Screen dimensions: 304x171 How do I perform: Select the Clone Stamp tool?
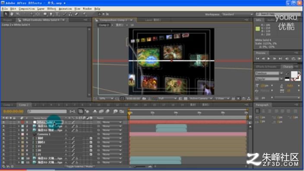(70, 14)
